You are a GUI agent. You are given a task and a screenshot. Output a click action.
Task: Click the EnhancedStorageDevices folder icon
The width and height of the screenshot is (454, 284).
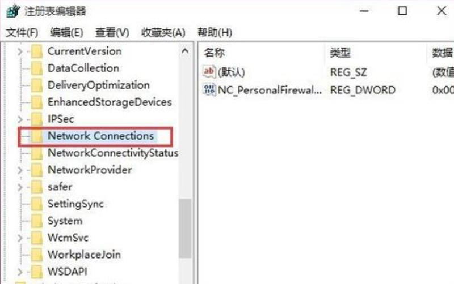coord(37,102)
